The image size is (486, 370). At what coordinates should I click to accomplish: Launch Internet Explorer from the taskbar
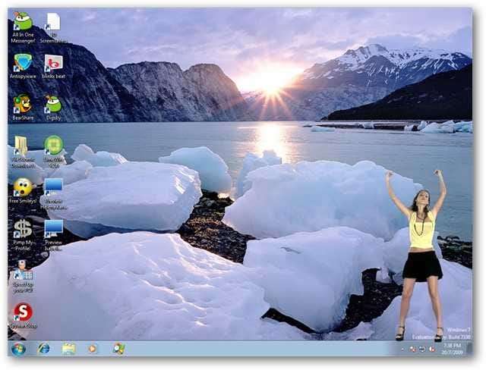(x=43, y=349)
